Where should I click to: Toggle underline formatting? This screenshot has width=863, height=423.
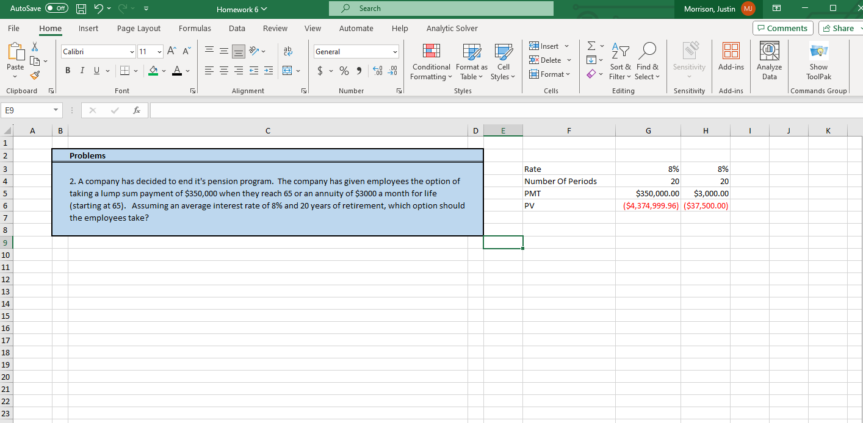[96, 70]
